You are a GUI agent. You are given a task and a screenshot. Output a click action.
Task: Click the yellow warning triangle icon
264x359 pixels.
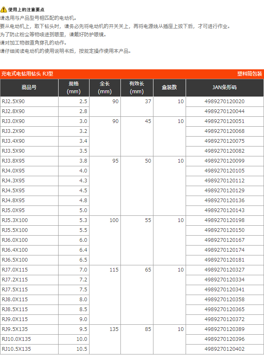tap(4, 9)
